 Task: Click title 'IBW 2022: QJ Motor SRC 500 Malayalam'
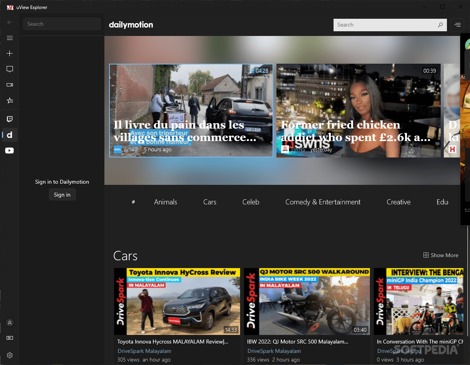[x=298, y=342]
